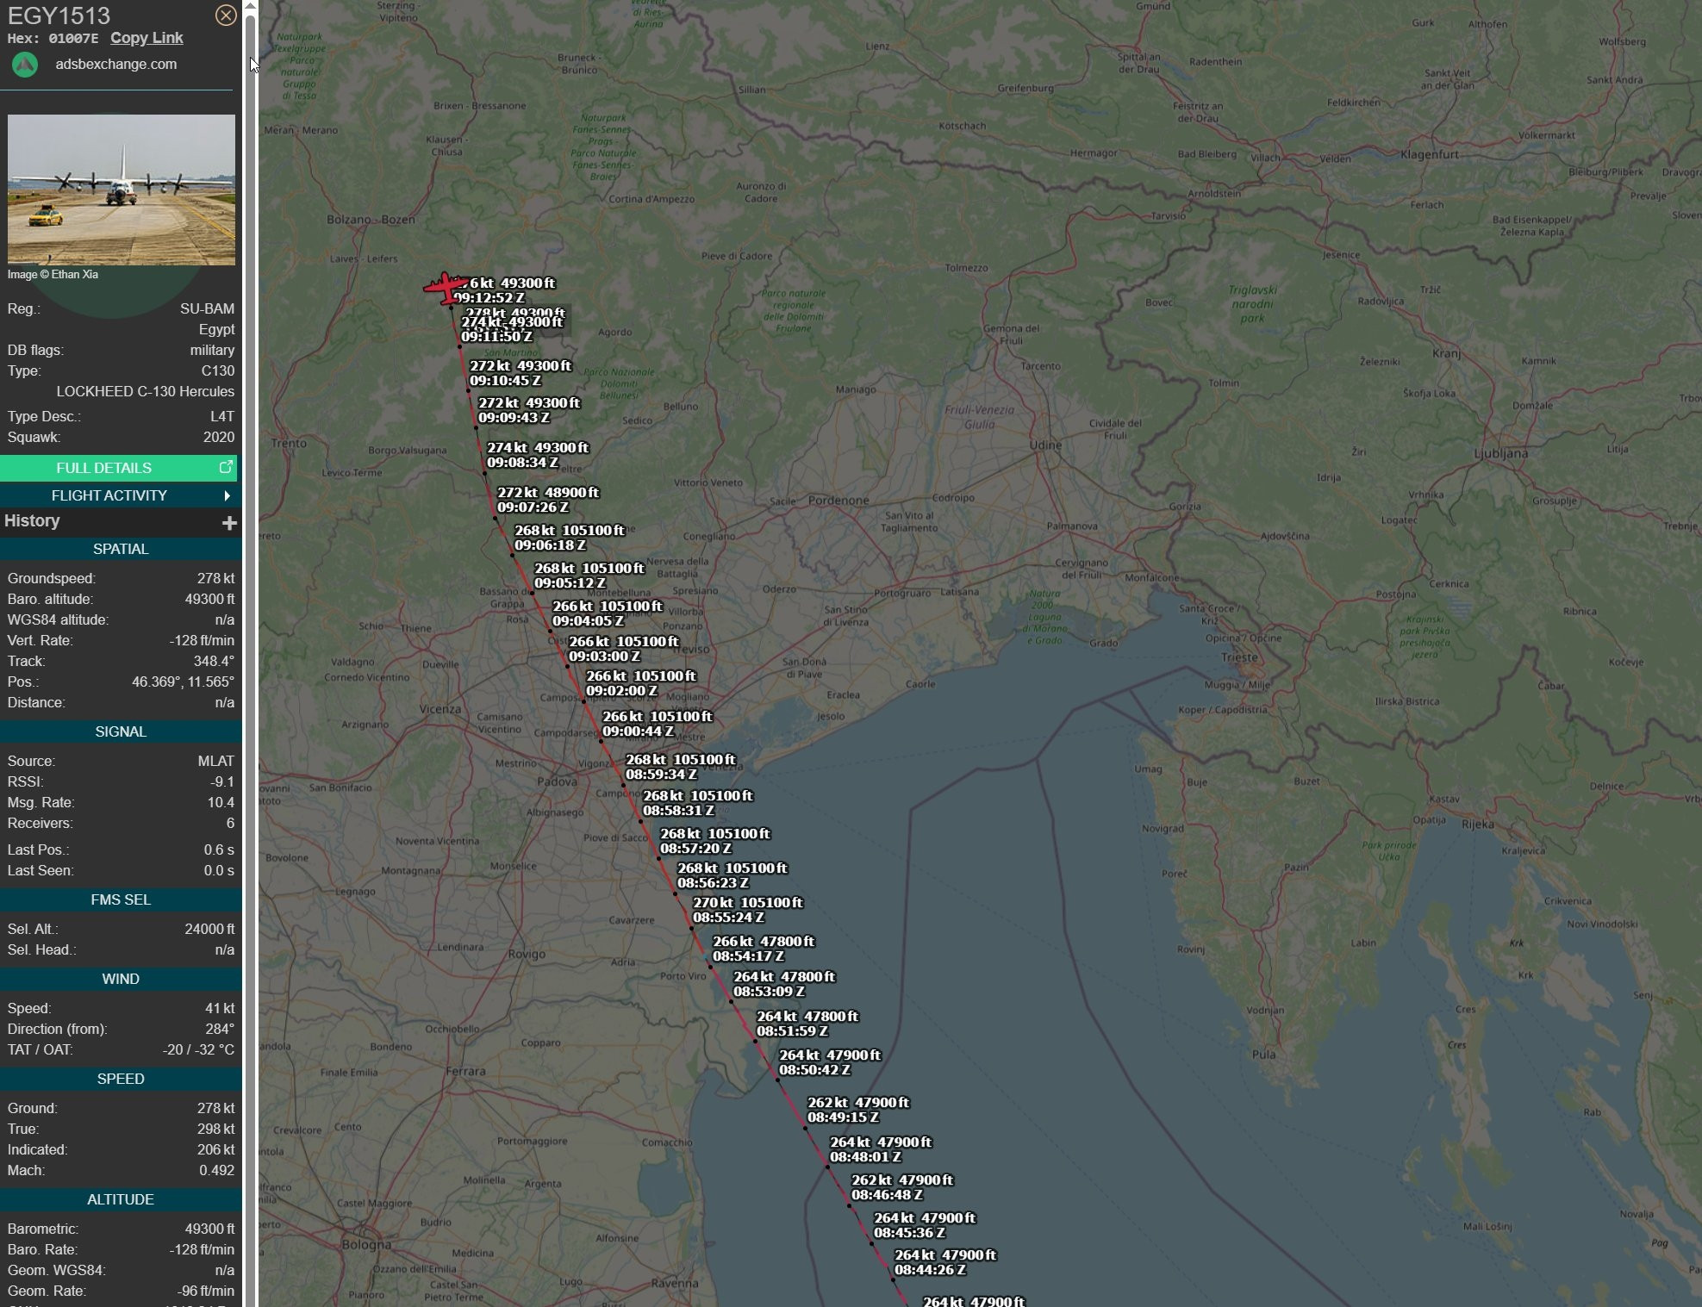The image size is (1702, 1307).
Task: Click the SIGNAL section header
Action: pos(121,731)
